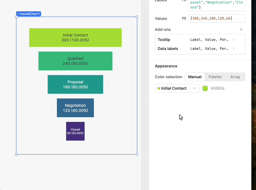
Task: Click the top-right resize handle of chart
Action: [137, 17]
